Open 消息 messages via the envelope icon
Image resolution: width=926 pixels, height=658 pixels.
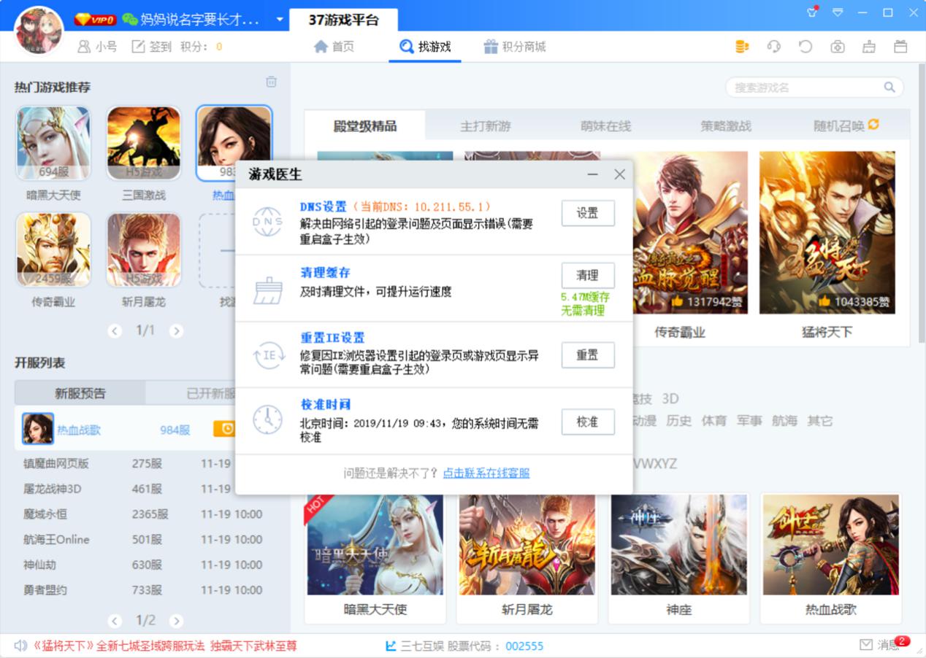click(x=865, y=645)
